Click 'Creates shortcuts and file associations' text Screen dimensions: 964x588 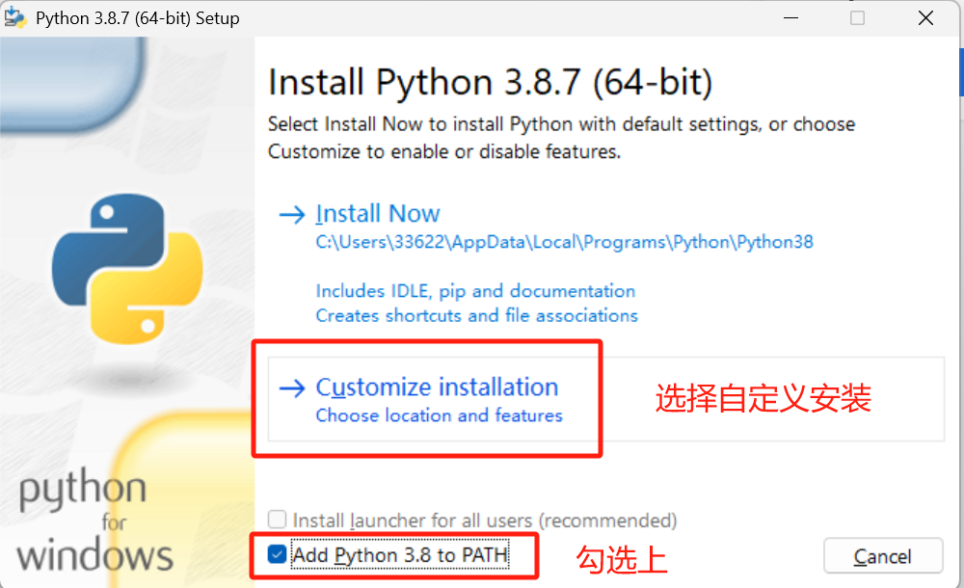point(476,315)
